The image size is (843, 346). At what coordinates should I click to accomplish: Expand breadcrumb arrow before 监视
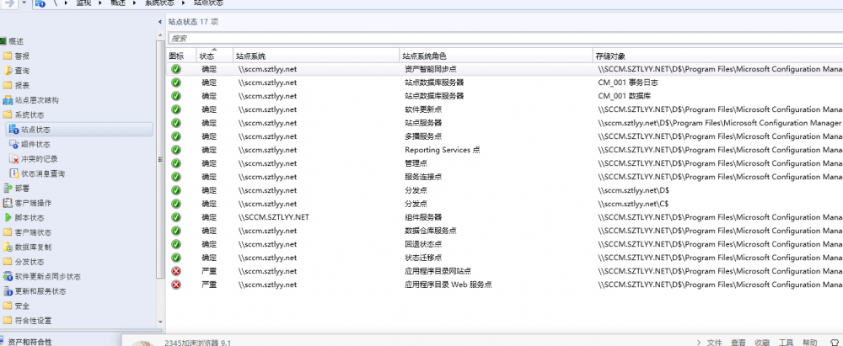click(66, 3)
